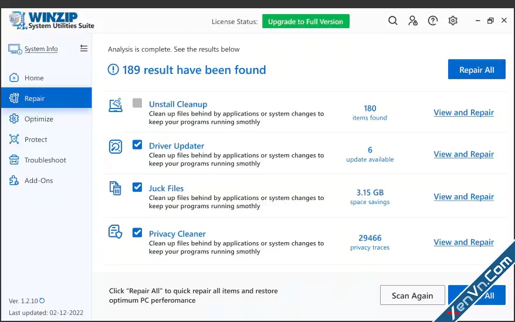Click the Analysis is complete message
This screenshot has height=322, width=515.
[174, 49]
